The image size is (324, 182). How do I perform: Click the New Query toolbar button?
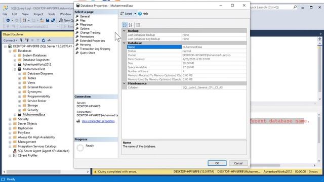(66, 20)
